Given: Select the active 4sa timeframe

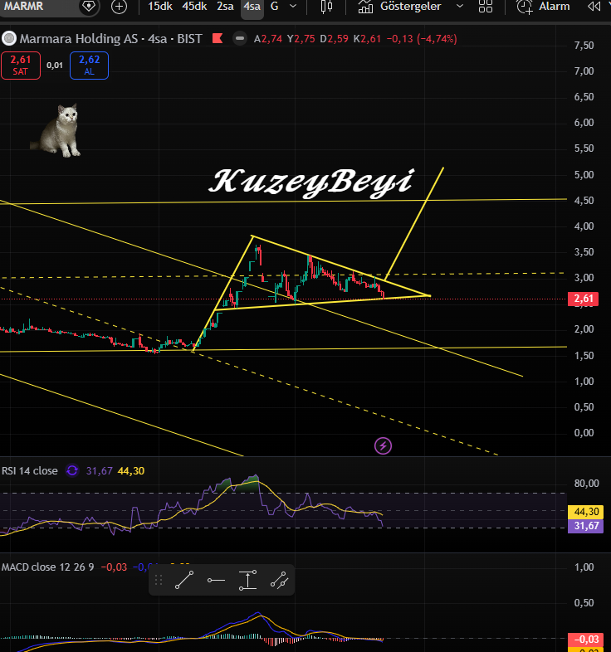Looking at the screenshot, I should click(x=252, y=7).
